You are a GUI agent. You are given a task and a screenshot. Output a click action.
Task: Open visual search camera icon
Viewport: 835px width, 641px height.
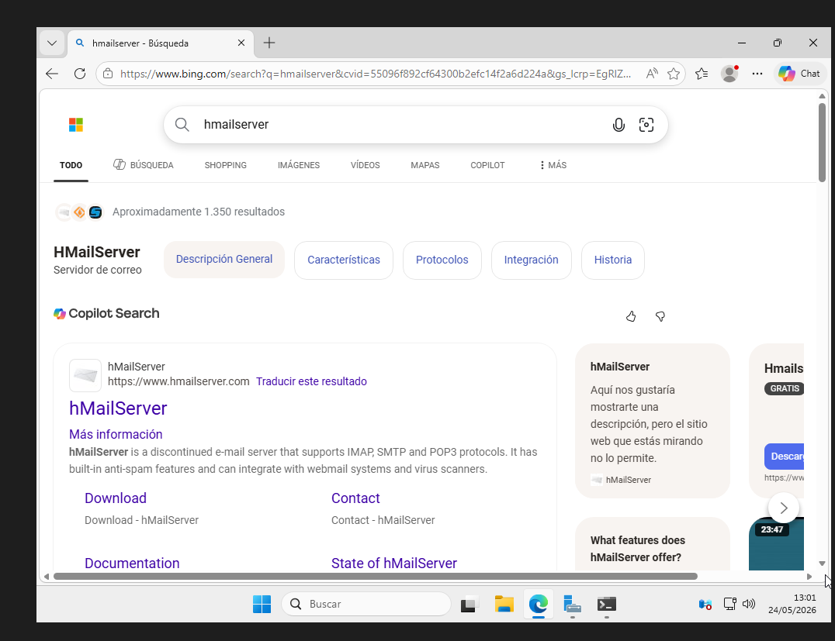pyautogui.click(x=646, y=125)
